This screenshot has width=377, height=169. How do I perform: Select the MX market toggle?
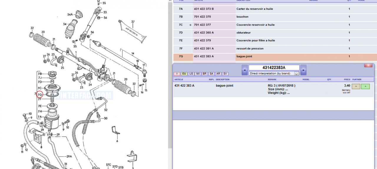[198, 74]
